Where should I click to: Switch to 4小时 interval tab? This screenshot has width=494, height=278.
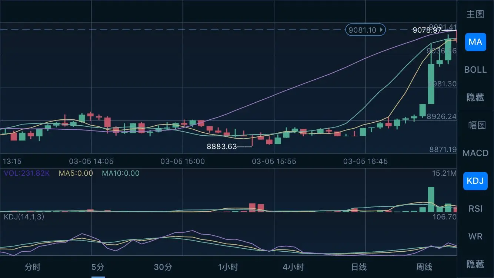point(293,267)
